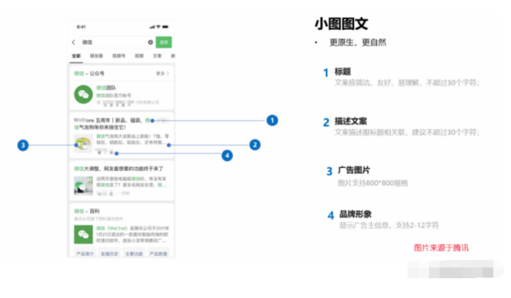Click the 微信 – 公众号 section heading

point(89,73)
